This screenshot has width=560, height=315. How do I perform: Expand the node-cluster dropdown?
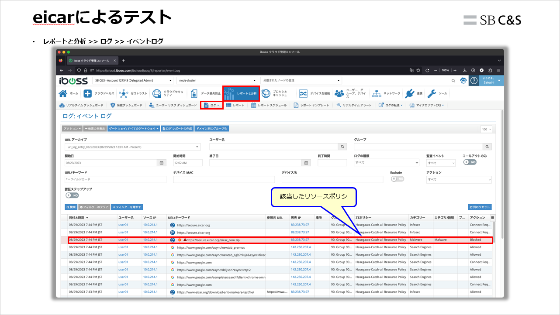pos(217,80)
